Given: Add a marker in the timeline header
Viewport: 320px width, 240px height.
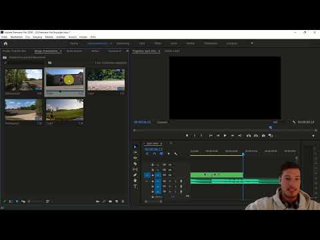Looking at the screenshot, I should coord(169,153).
